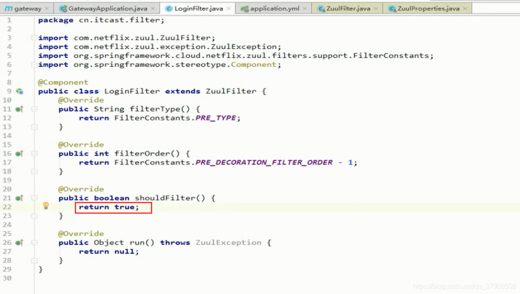Click the import fold end marker at line 6

[x=34, y=64]
